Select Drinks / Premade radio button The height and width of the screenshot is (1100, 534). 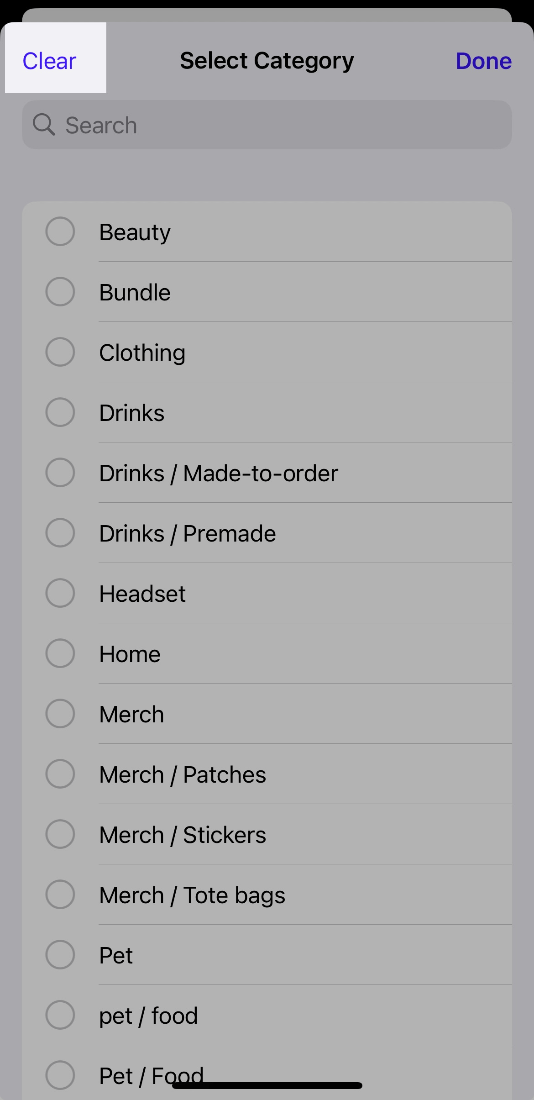[60, 533]
